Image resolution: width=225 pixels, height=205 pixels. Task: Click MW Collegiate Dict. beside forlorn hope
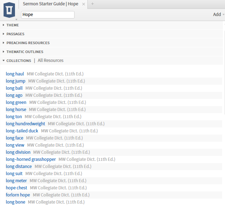click(x=61, y=195)
